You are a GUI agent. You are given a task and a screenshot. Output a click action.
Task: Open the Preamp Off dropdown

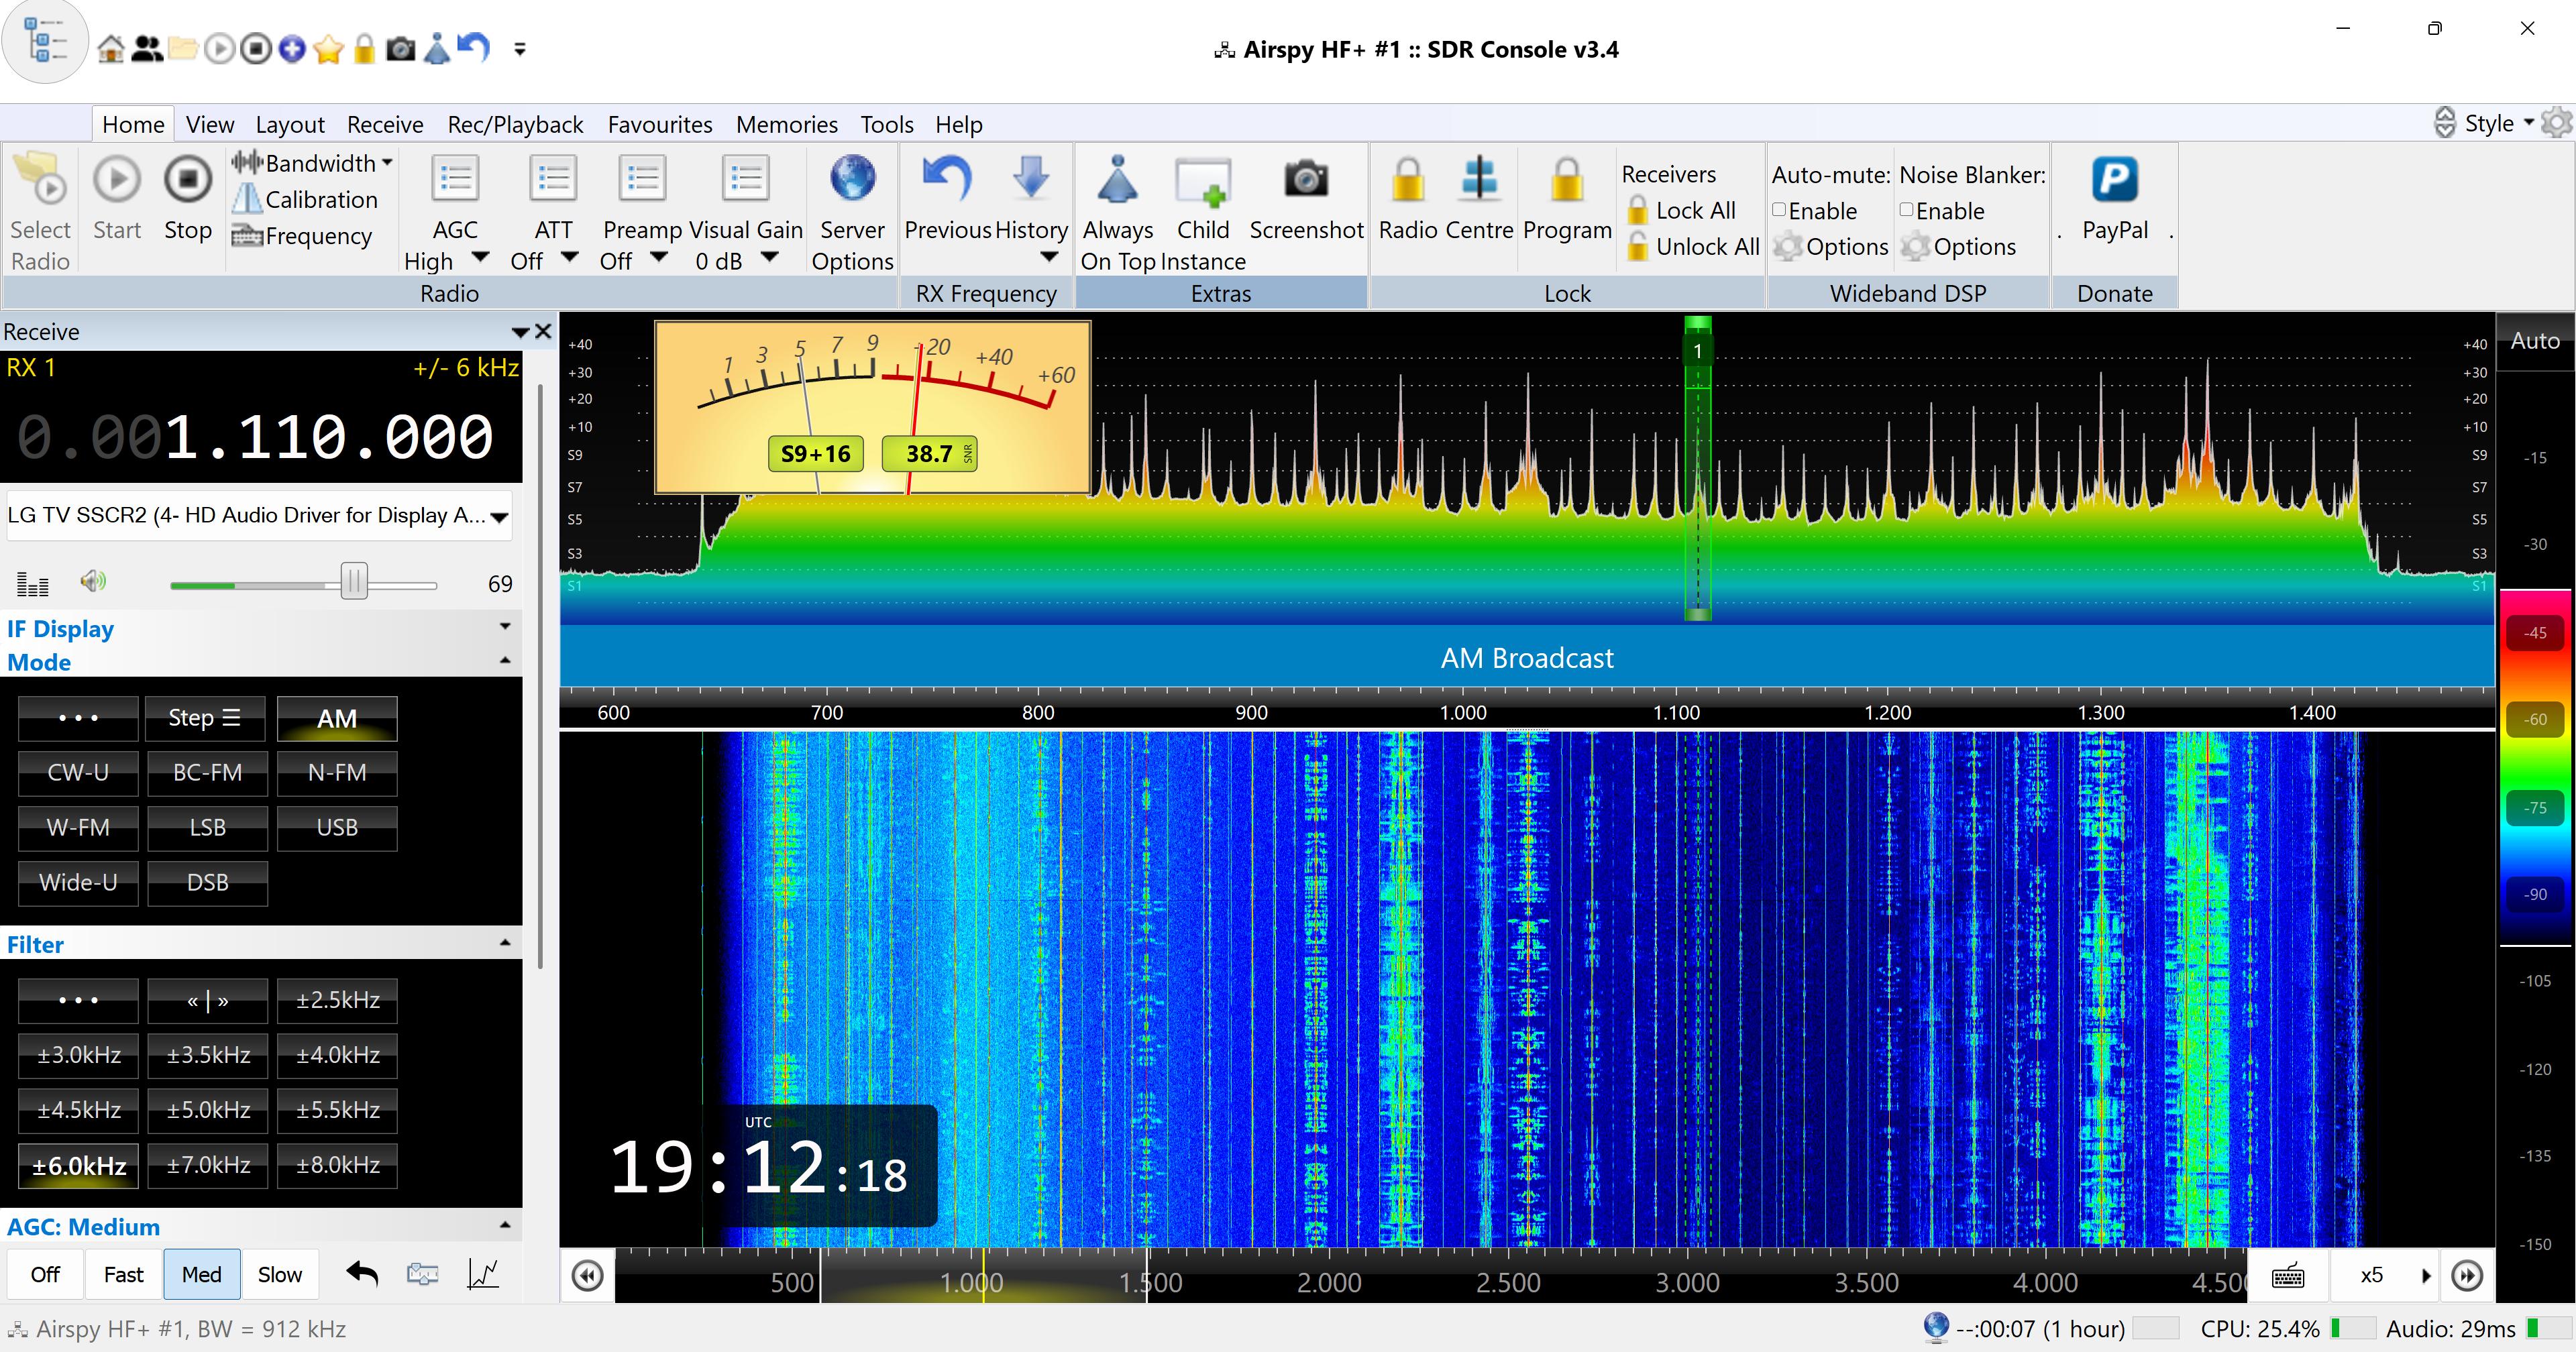tap(659, 258)
